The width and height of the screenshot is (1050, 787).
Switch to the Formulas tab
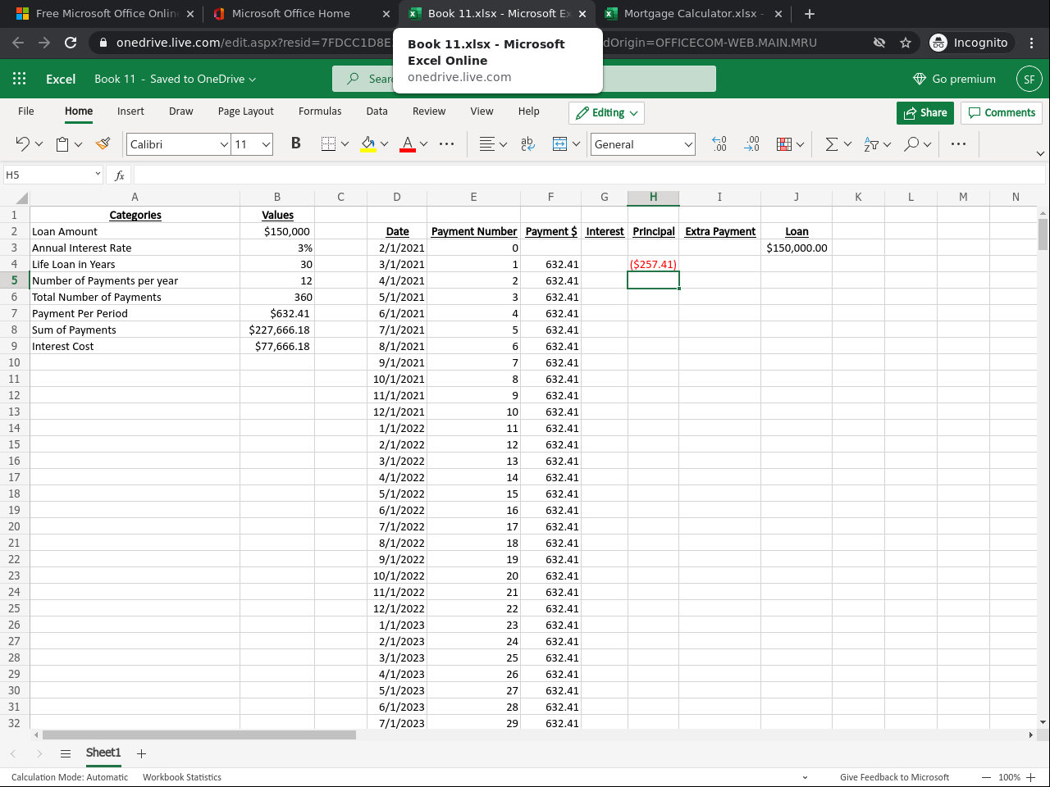(320, 111)
